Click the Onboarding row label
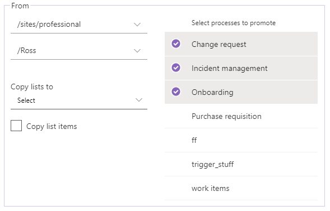The image size is (330, 211). (212, 92)
